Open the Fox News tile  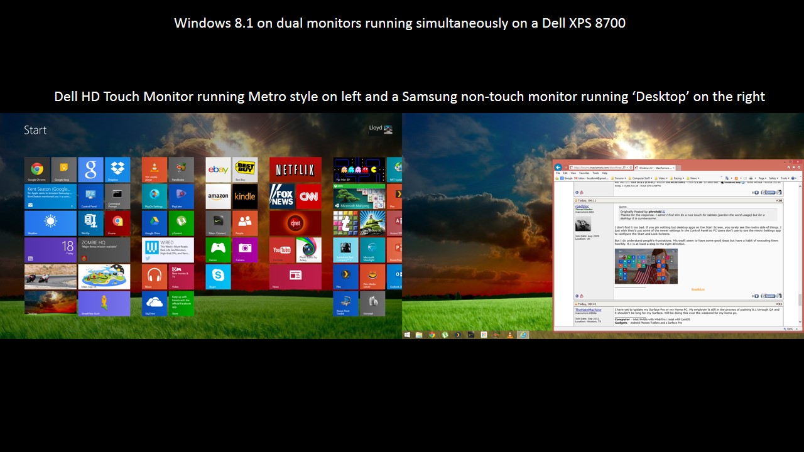(x=282, y=196)
